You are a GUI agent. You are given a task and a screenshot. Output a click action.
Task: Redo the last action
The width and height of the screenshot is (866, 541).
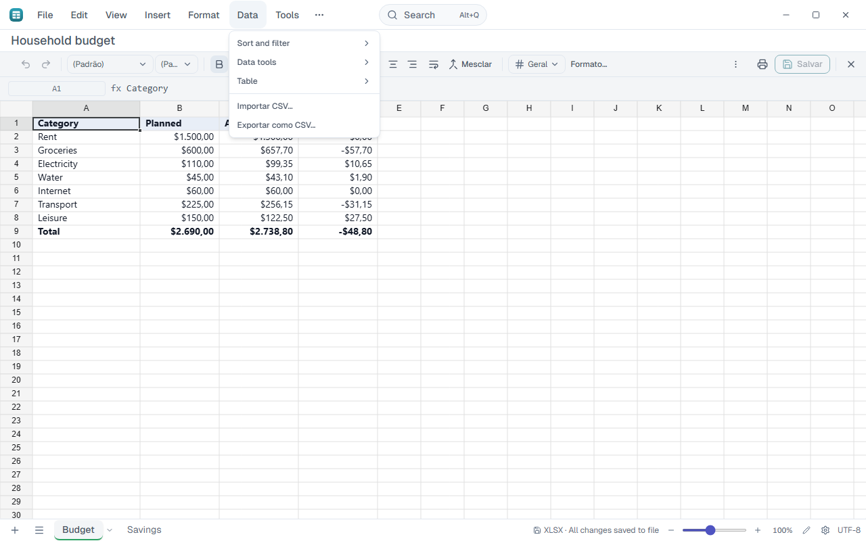tap(46, 64)
